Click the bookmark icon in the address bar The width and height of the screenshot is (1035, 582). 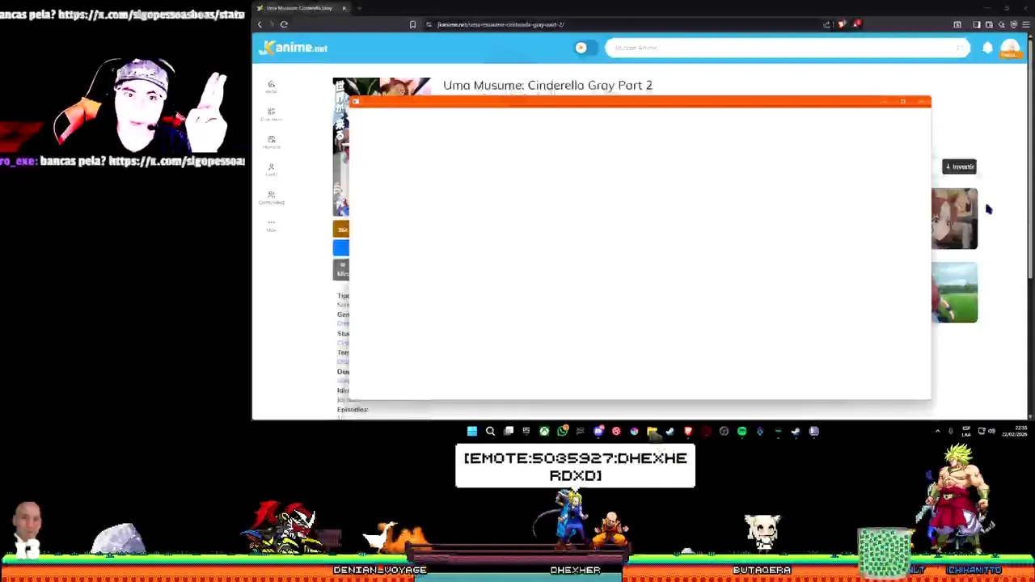coord(412,24)
